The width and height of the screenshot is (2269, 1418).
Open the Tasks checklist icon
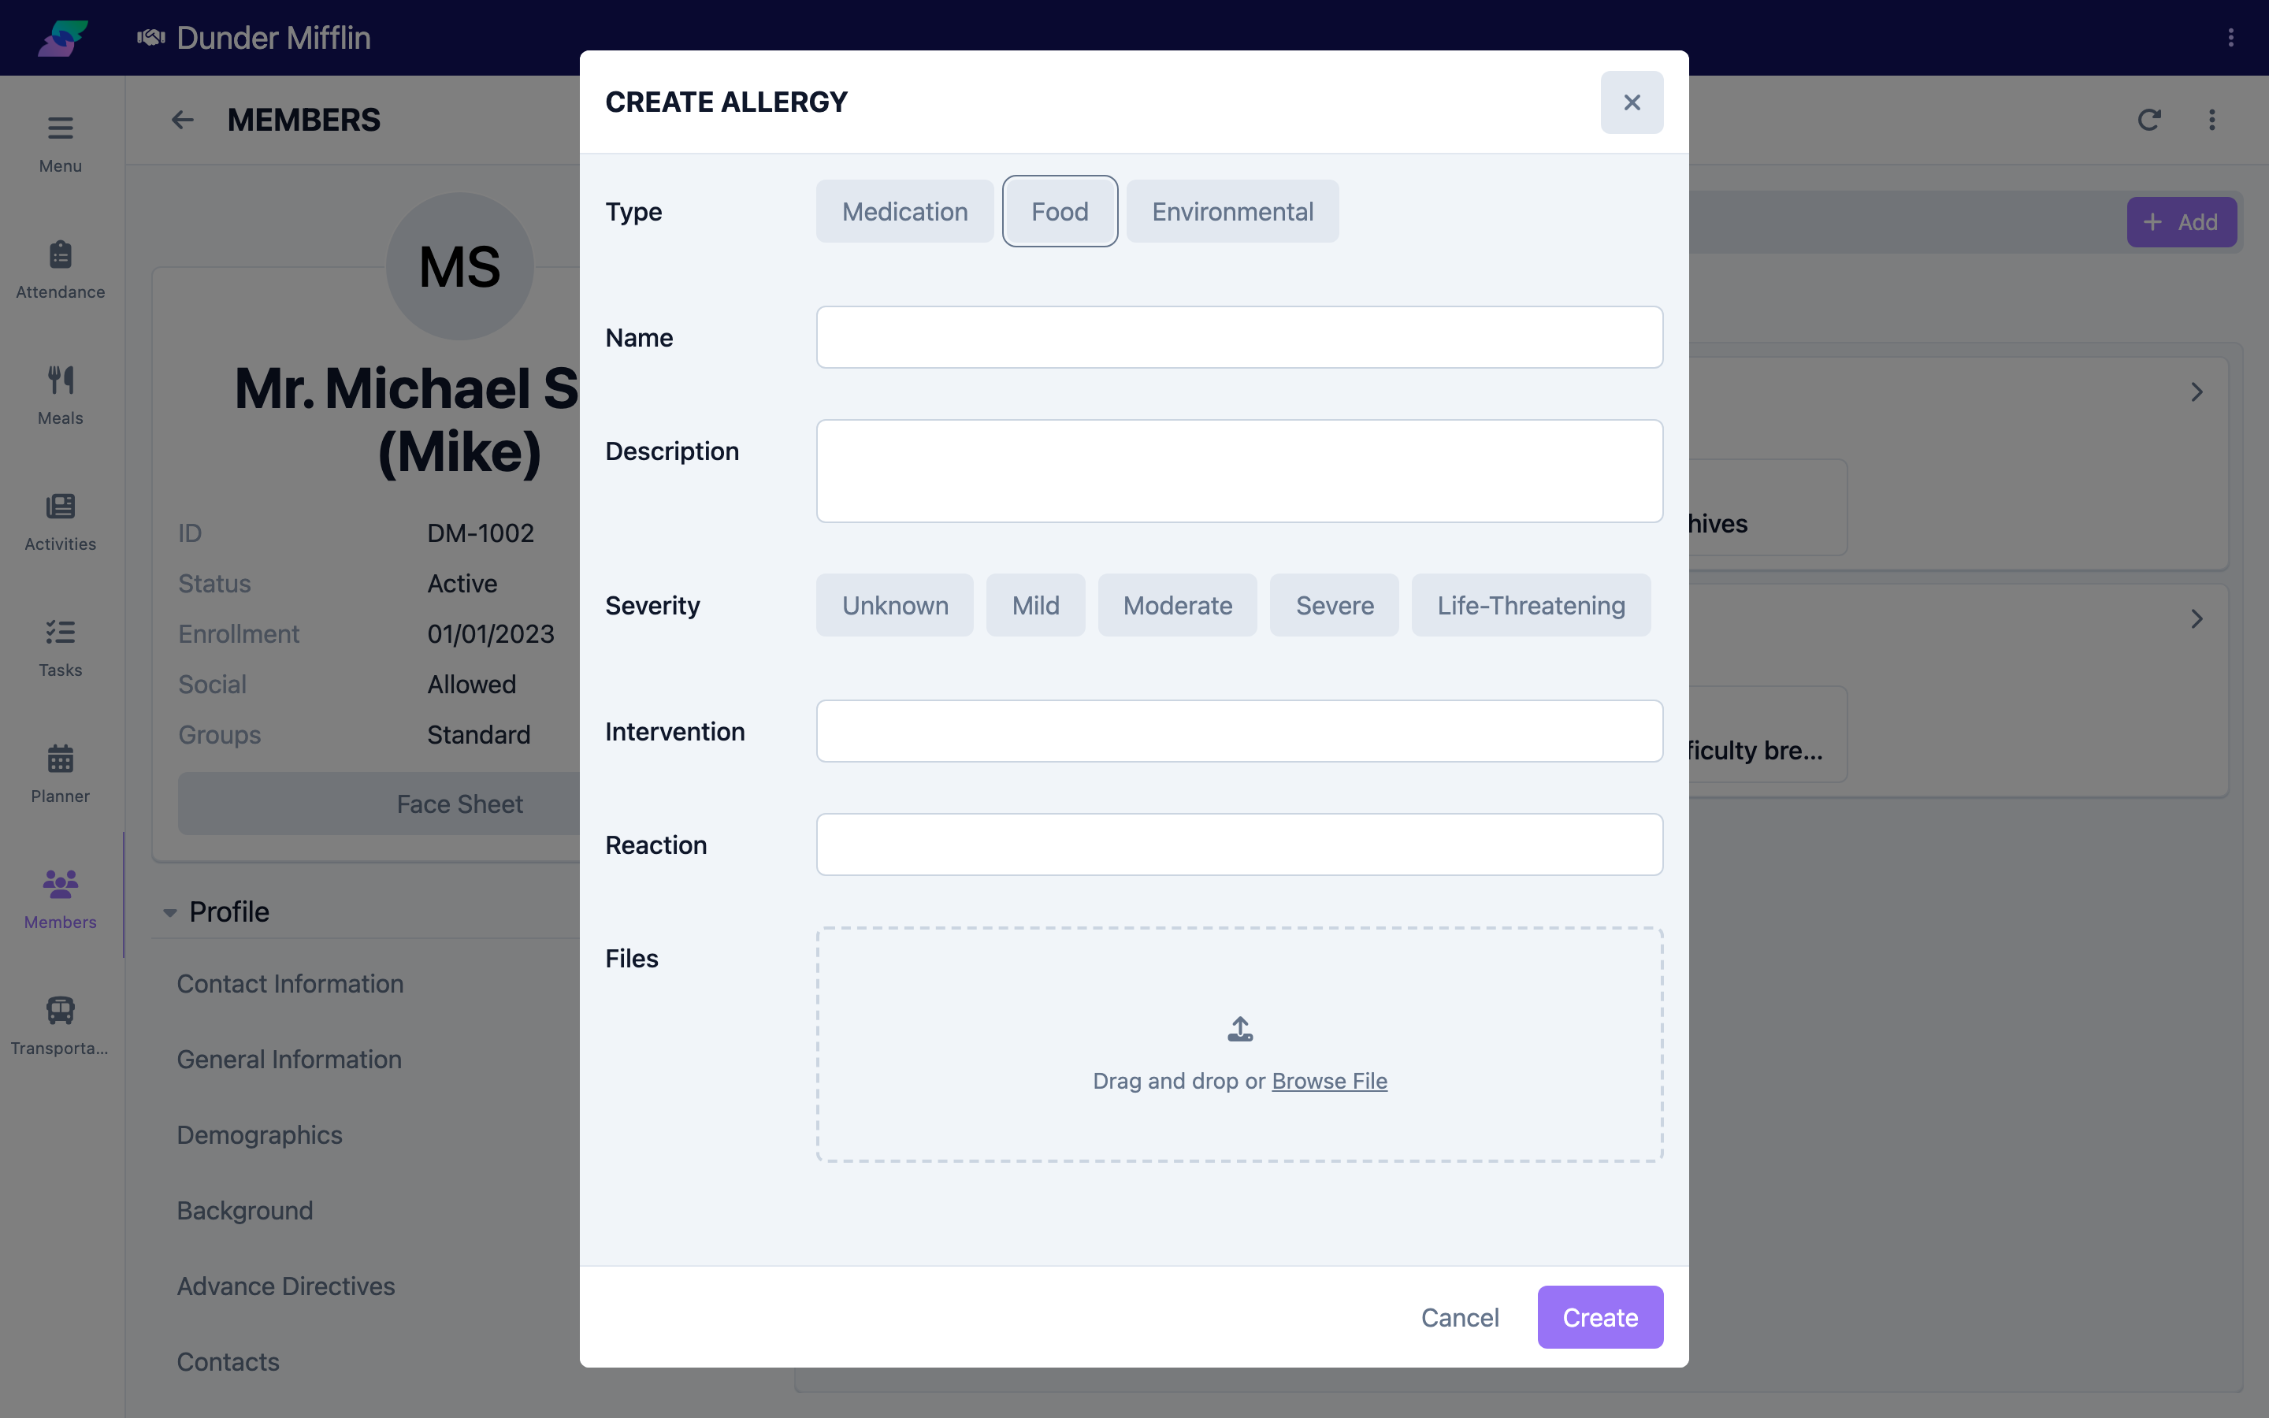tap(60, 632)
